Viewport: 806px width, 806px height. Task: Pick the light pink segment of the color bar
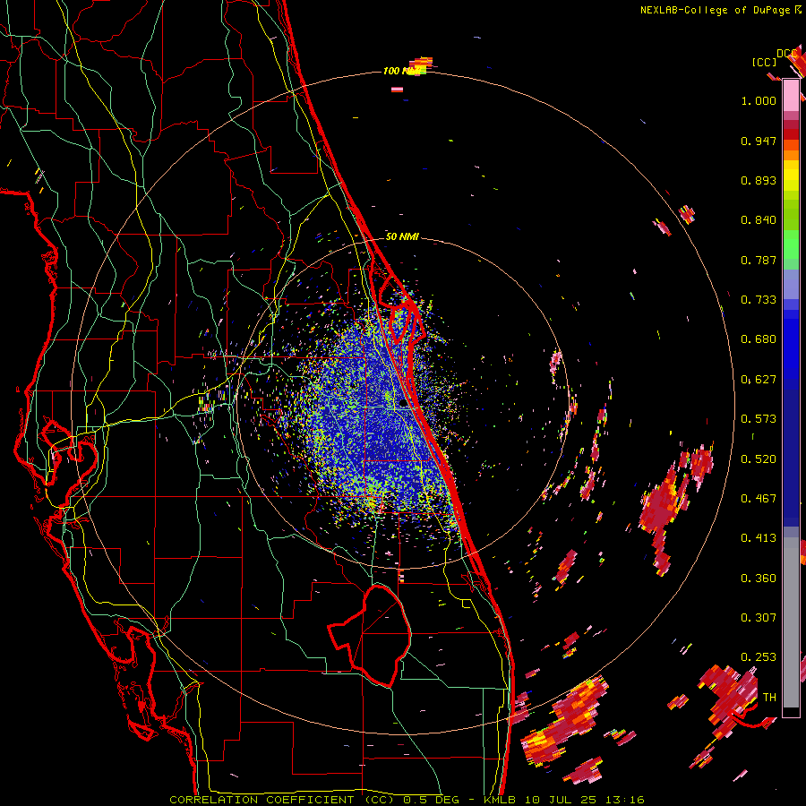coord(791,95)
